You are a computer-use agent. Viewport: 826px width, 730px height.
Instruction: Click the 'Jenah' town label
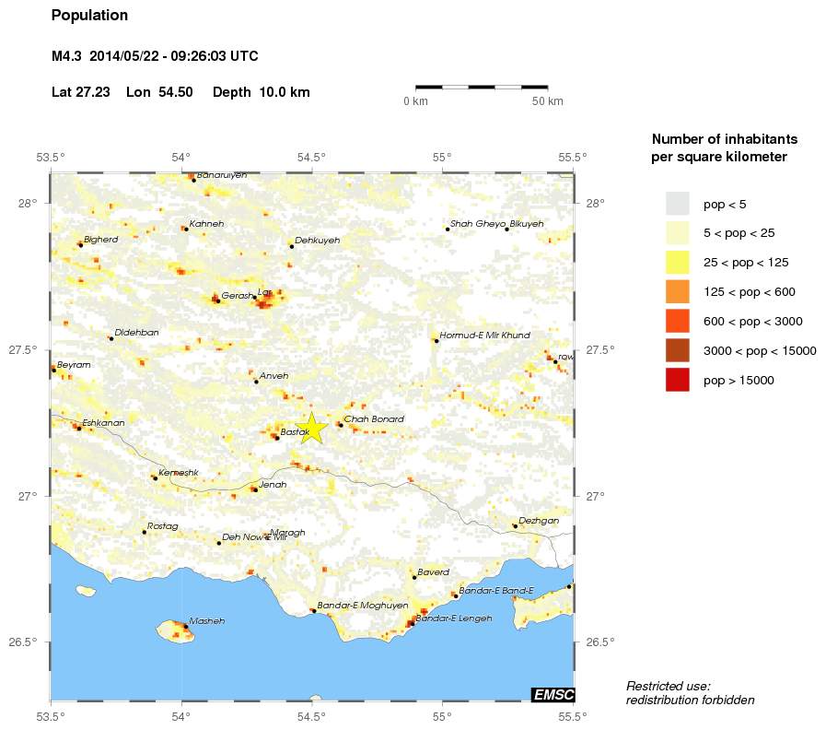[x=273, y=484]
